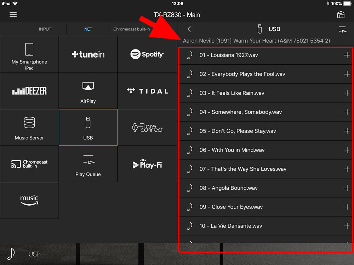Open the Chromecast built-in tab
The width and height of the screenshot is (354, 265).
[x=131, y=29]
